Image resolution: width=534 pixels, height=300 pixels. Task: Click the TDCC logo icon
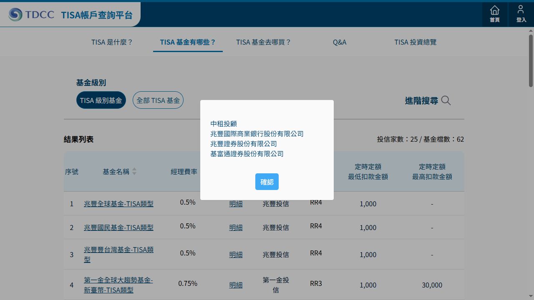click(15, 15)
